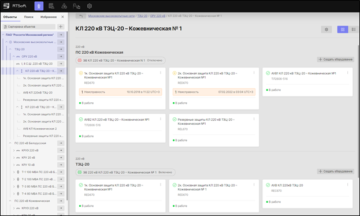360x216 pixels.
Task: Open the menu of the Резервные защиты card
Action: coord(254,119)
